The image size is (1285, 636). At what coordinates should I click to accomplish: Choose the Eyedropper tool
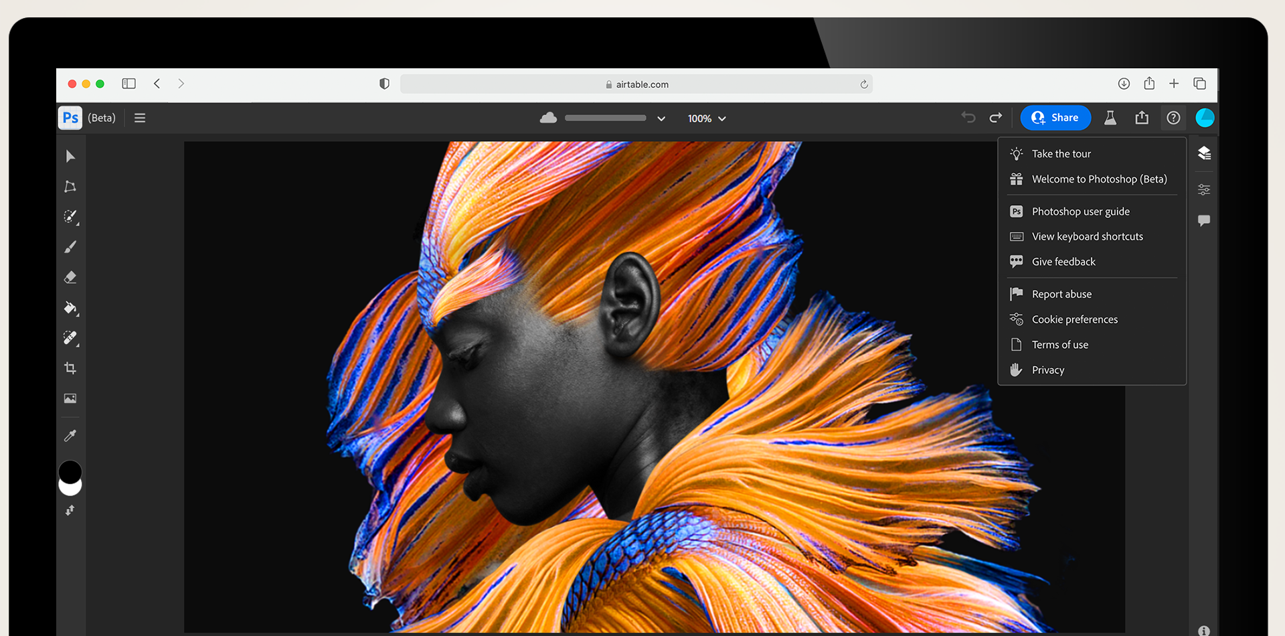[x=70, y=434]
